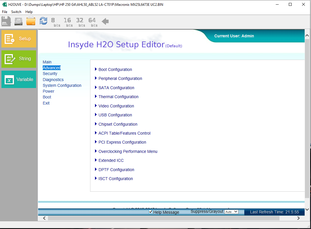
Task: Open the File menu
Action: [5, 12]
